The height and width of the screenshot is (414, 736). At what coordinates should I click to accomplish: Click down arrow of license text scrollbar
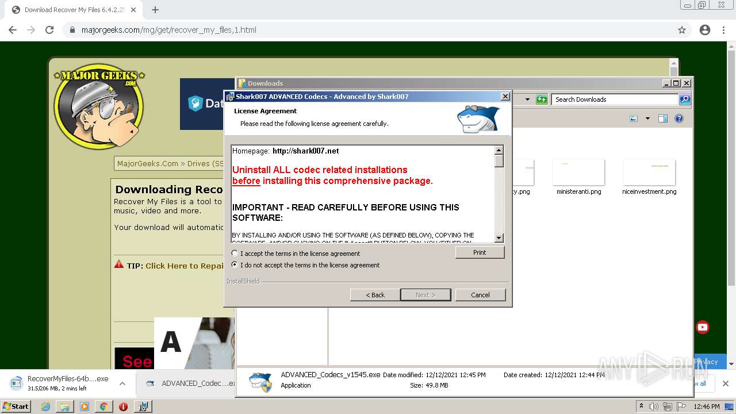499,238
